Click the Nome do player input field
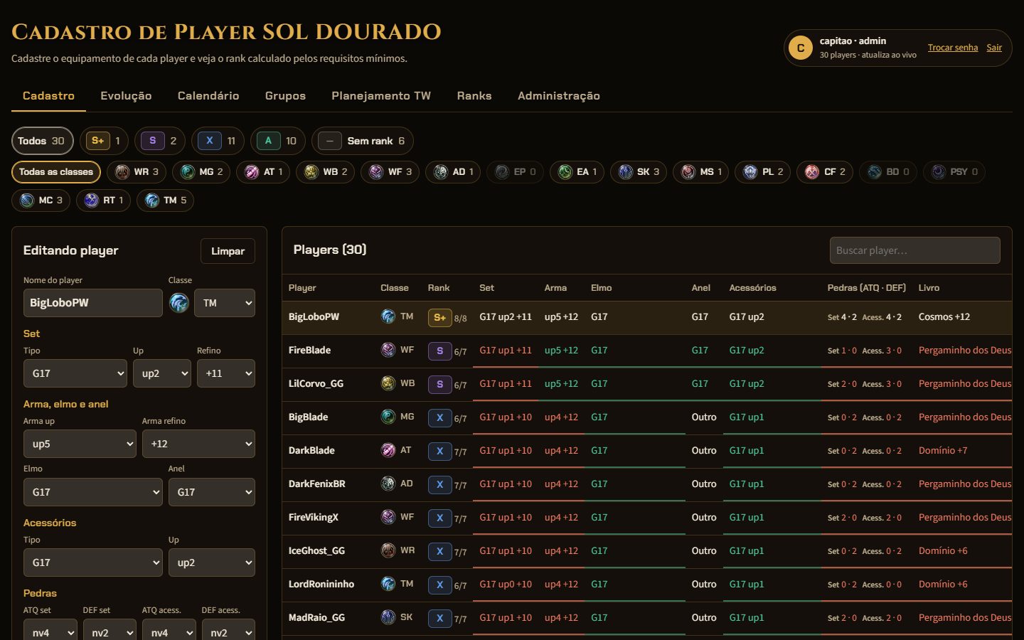1024x640 pixels. (93, 303)
